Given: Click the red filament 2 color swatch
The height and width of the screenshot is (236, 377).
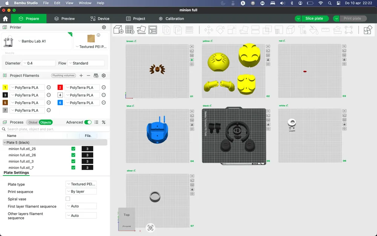Looking at the screenshot, I should point(60,88).
